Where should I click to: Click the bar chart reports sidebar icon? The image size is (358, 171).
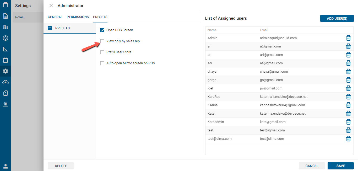[x=6, y=104]
